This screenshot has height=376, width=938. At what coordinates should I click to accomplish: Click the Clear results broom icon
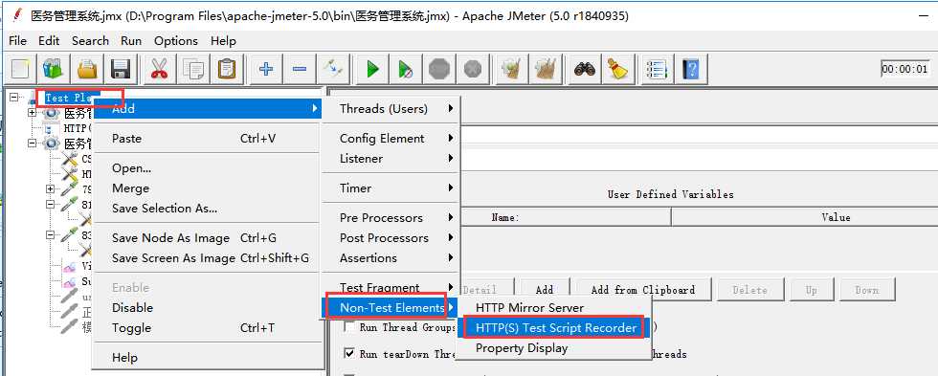[511, 69]
